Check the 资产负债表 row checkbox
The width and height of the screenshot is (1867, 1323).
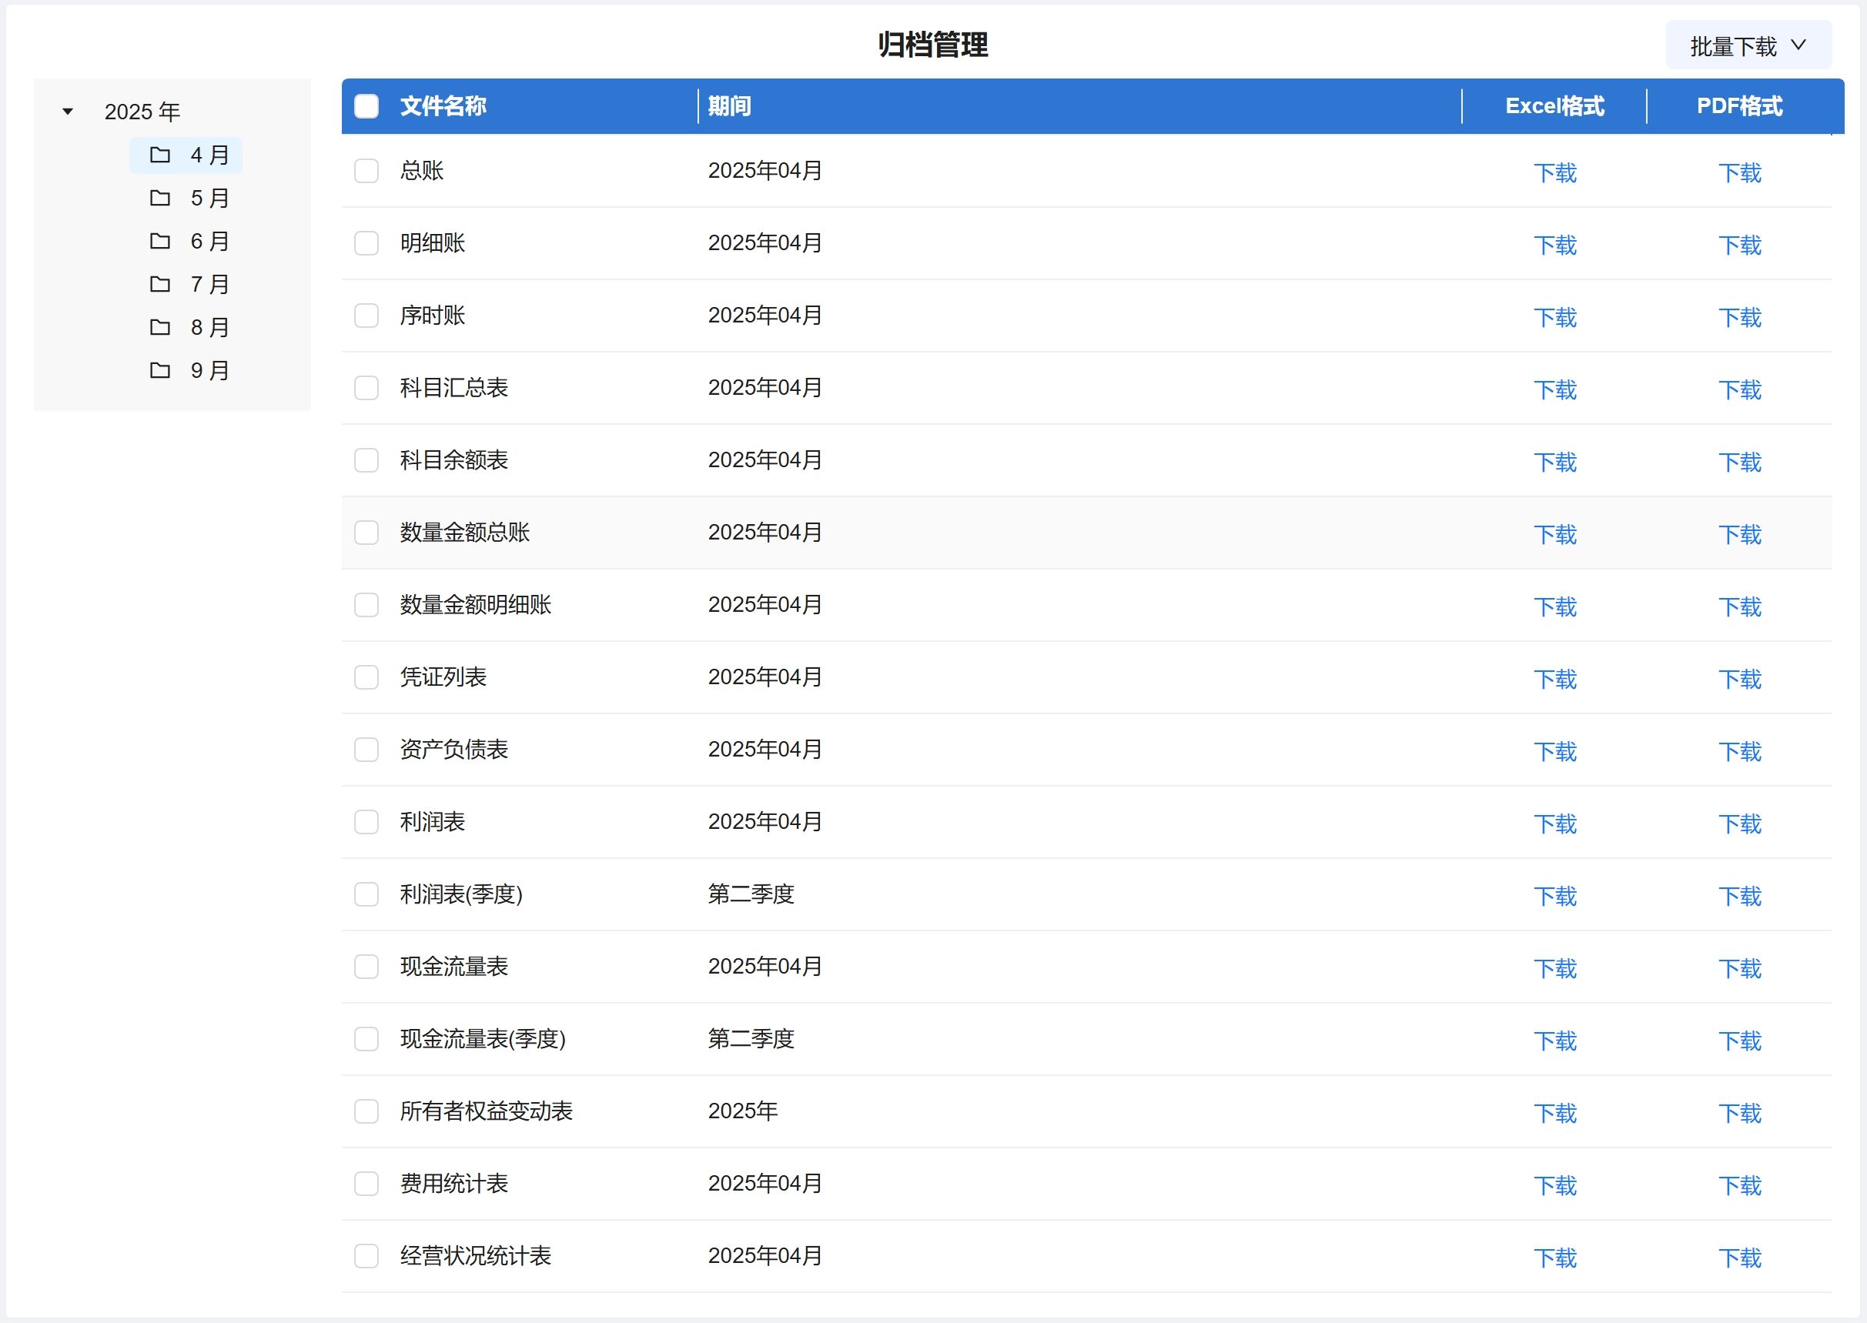[x=366, y=750]
